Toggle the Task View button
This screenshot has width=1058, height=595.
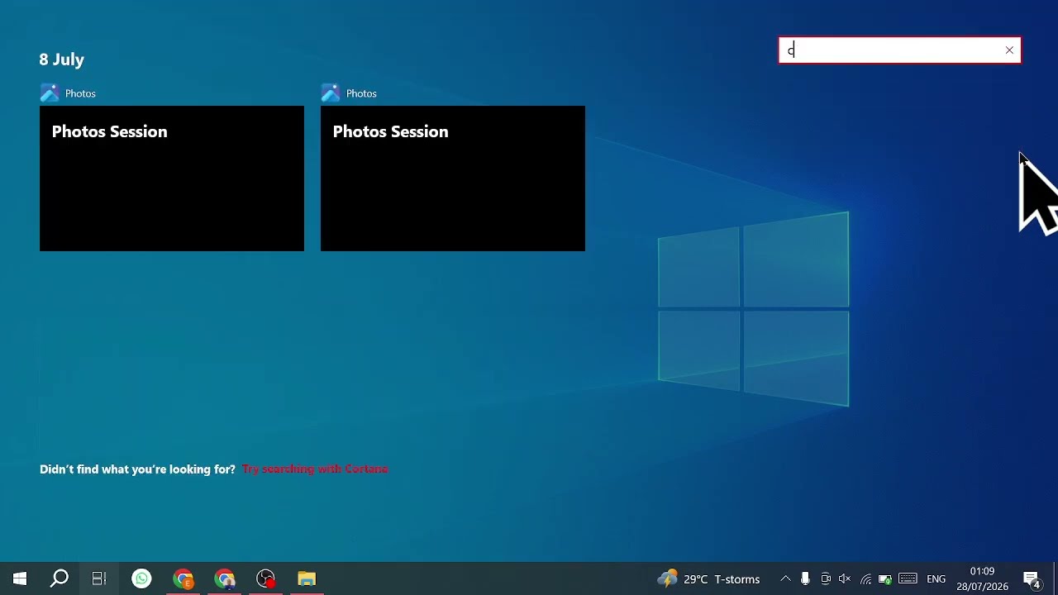[99, 578]
